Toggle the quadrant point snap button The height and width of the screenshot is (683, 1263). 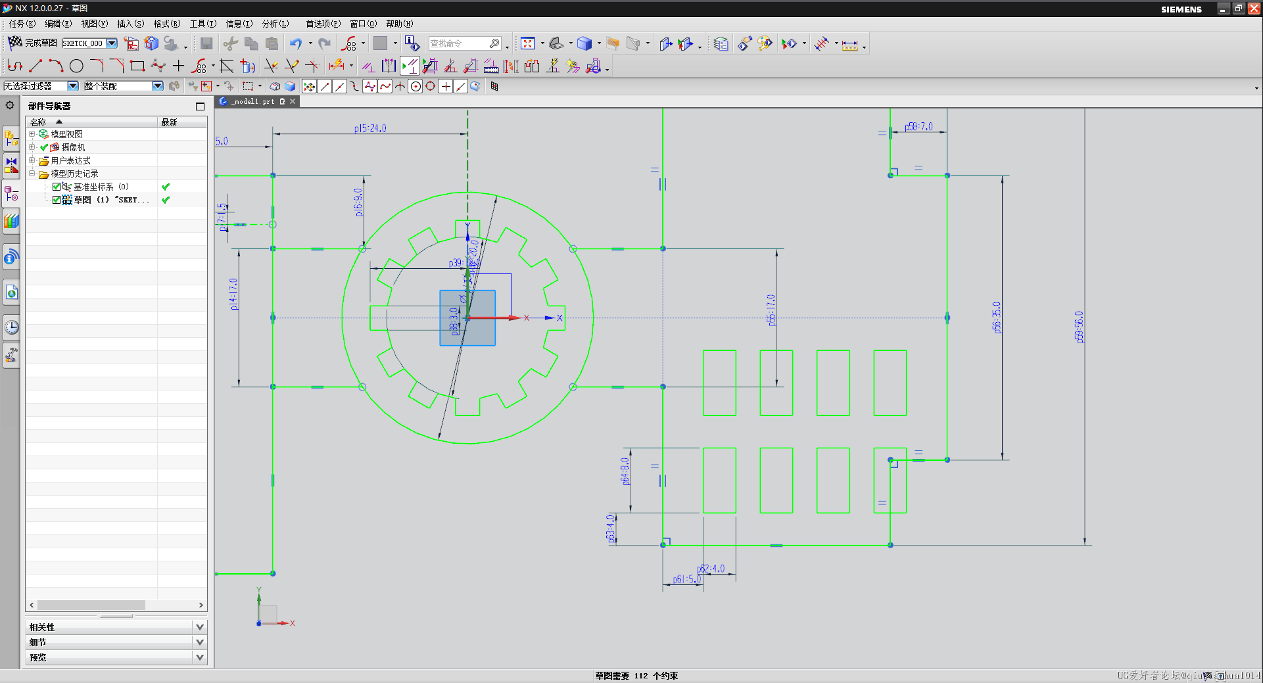pos(431,86)
